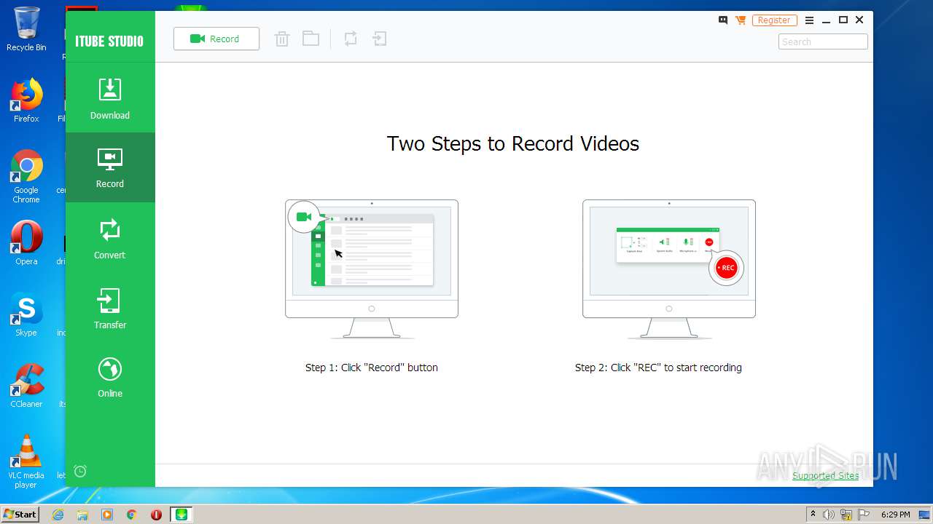Viewport: 933px width, 524px height.
Task: Click the iTube Studio taskbar button
Action: click(181, 515)
